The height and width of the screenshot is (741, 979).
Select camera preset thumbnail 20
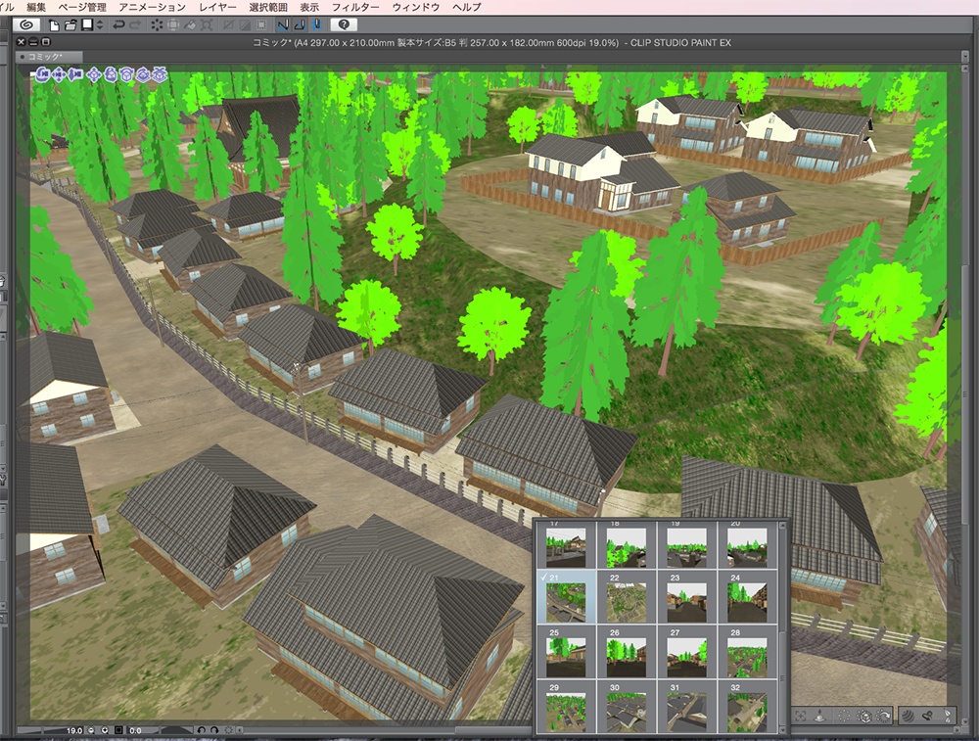point(747,543)
